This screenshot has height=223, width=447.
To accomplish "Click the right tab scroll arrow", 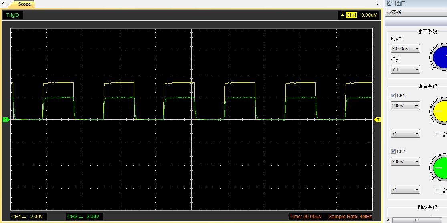I will [377, 4].
